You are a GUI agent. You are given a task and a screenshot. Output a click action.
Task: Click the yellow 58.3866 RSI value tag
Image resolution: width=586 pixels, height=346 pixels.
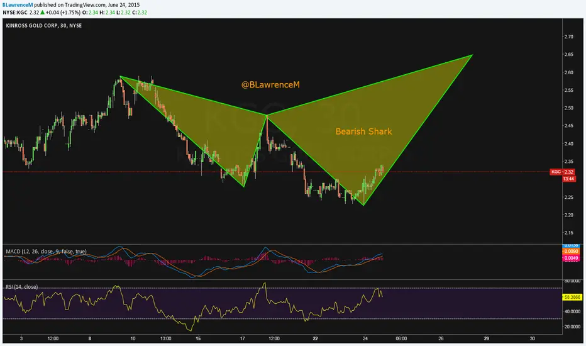coord(572,297)
